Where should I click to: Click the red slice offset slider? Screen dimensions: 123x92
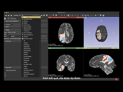[x=65, y=17]
